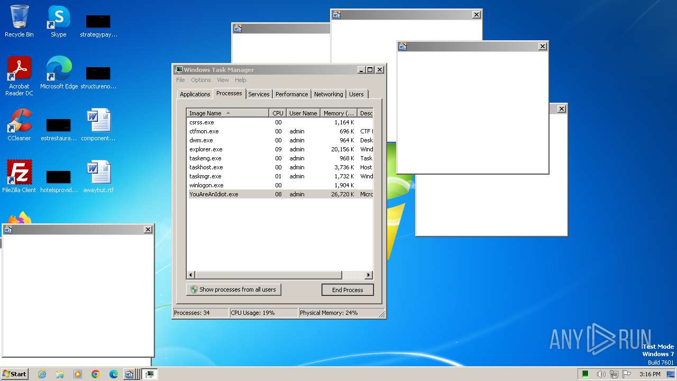Sort by the Image Name column header
677x381 pixels.
tap(227, 113)
